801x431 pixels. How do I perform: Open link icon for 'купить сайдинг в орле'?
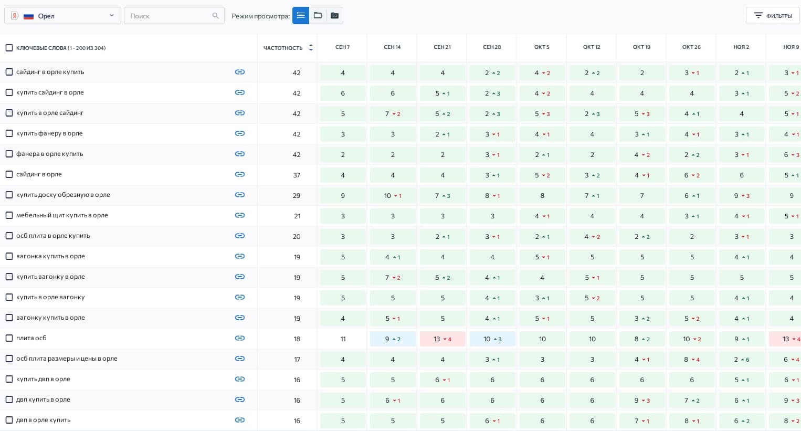[x=240, y=92]
